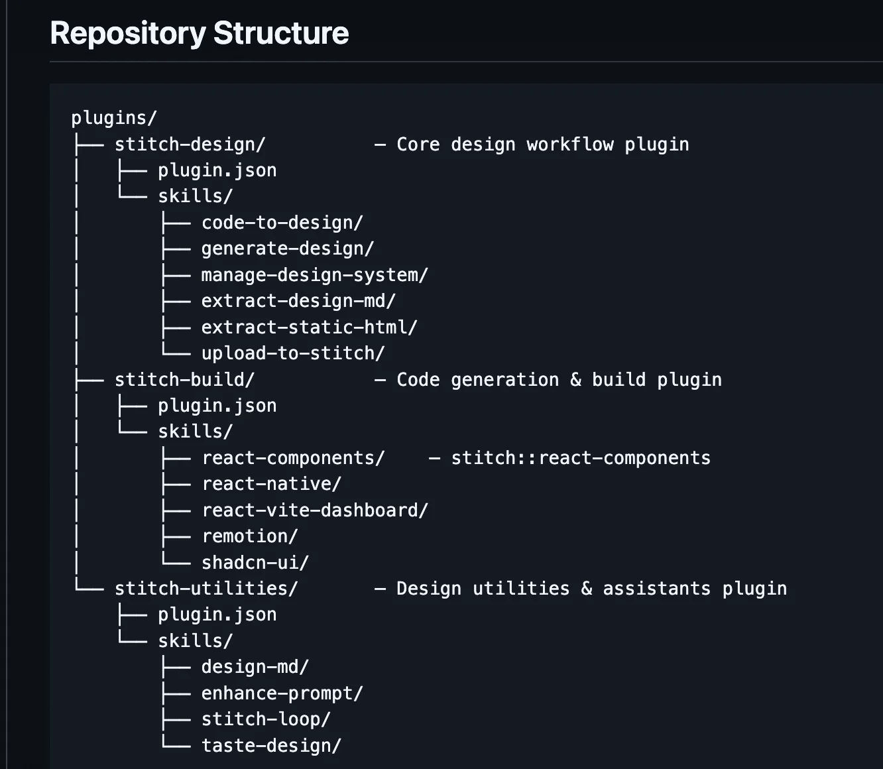Click "plugin.json" under stitch-utilities/
Image resolution: width=883 pixels, height=769 pixels.
point(217,615)
